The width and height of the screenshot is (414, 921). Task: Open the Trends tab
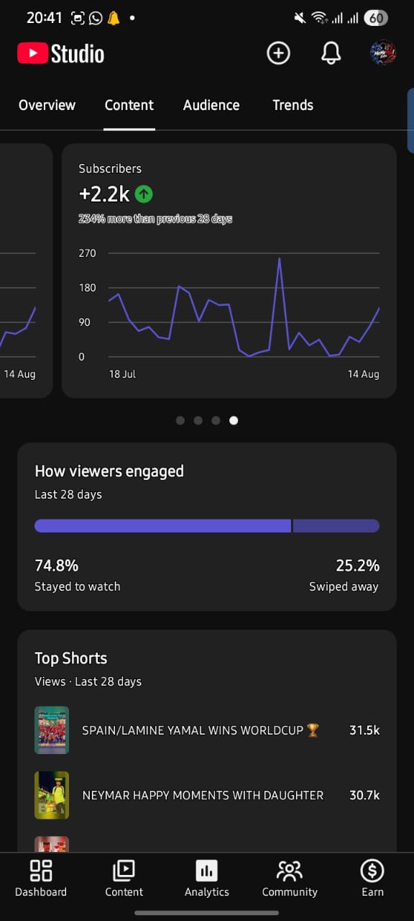293,105
